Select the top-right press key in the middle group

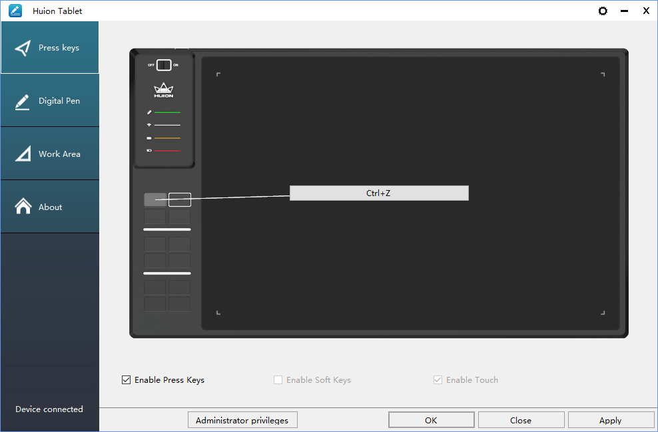[180, 244]
